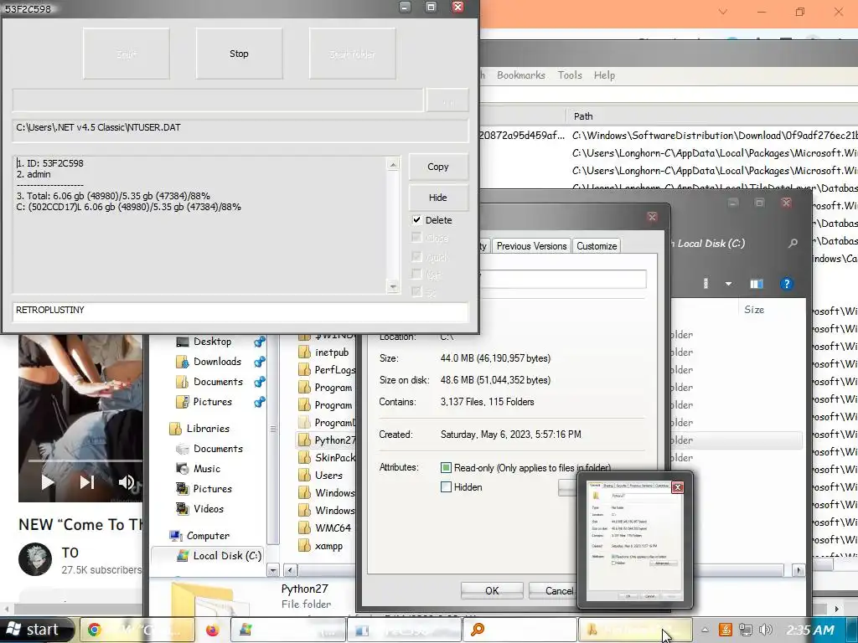Sort results by the Path column
This screenshot has width=858, height=643.
pos(583,116)
